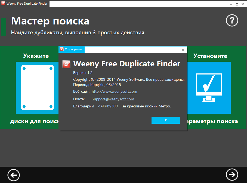The width and height of the screenshot is (247, 183).
Task: Click the Weeny logo in the About dialog
Action: pyautogui.click(x=66, y=64)
